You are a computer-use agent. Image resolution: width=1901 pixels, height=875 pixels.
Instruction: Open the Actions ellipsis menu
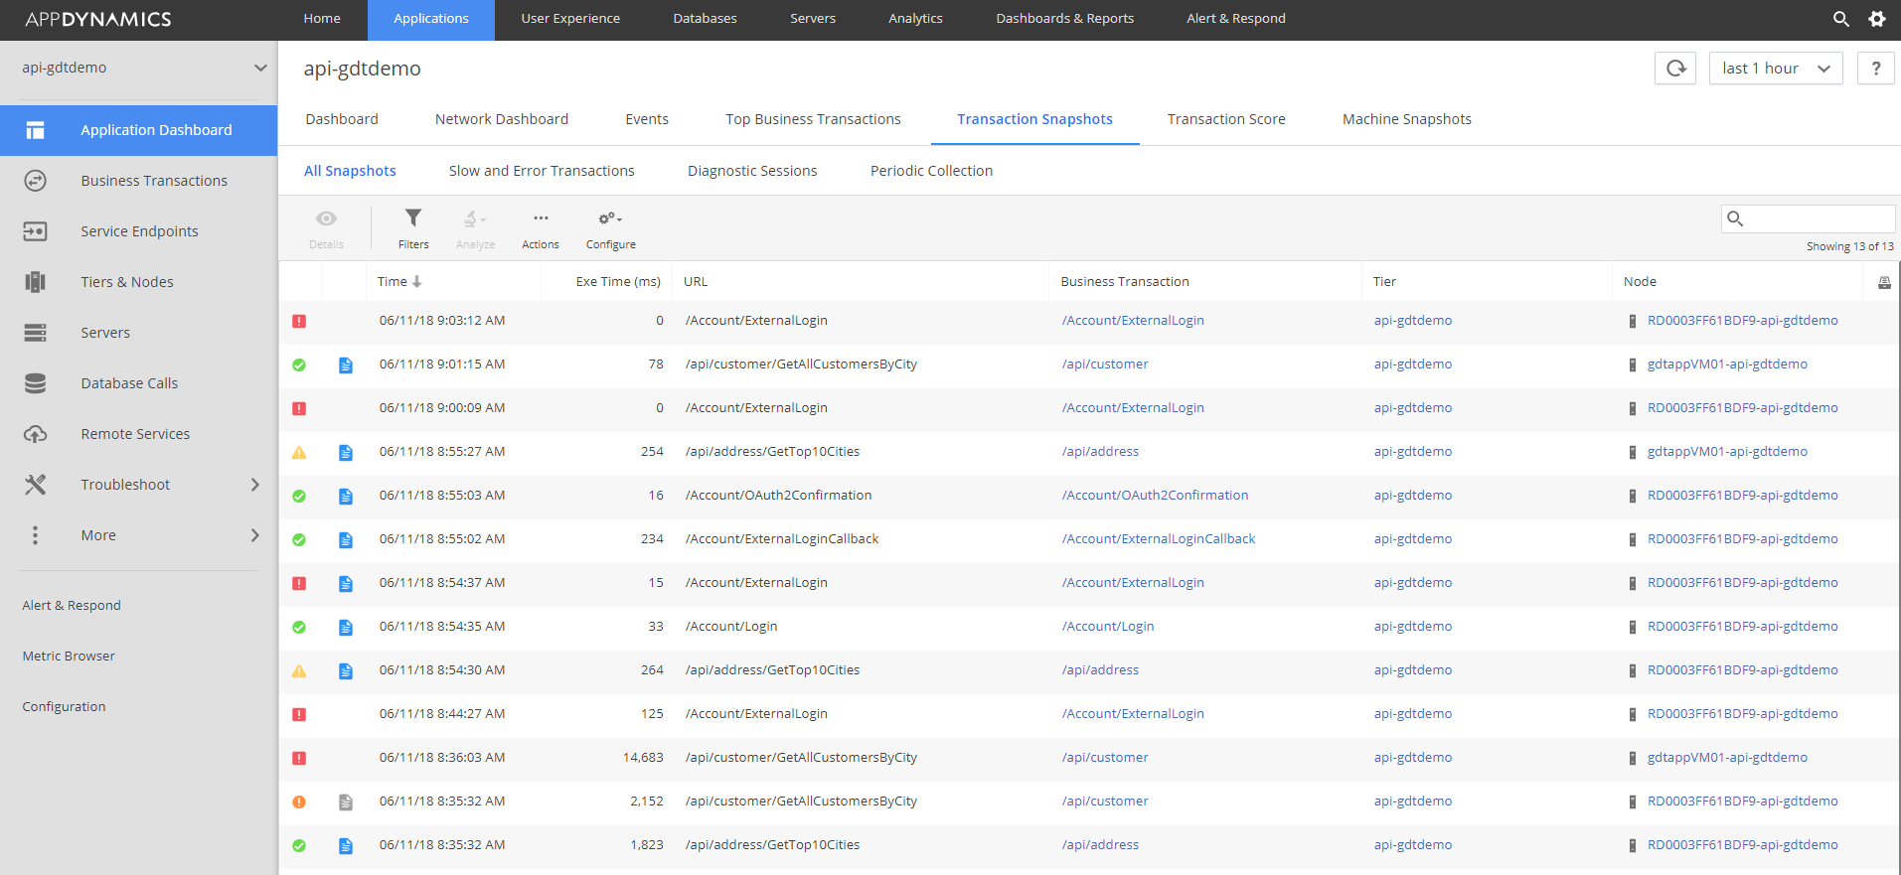541,219
